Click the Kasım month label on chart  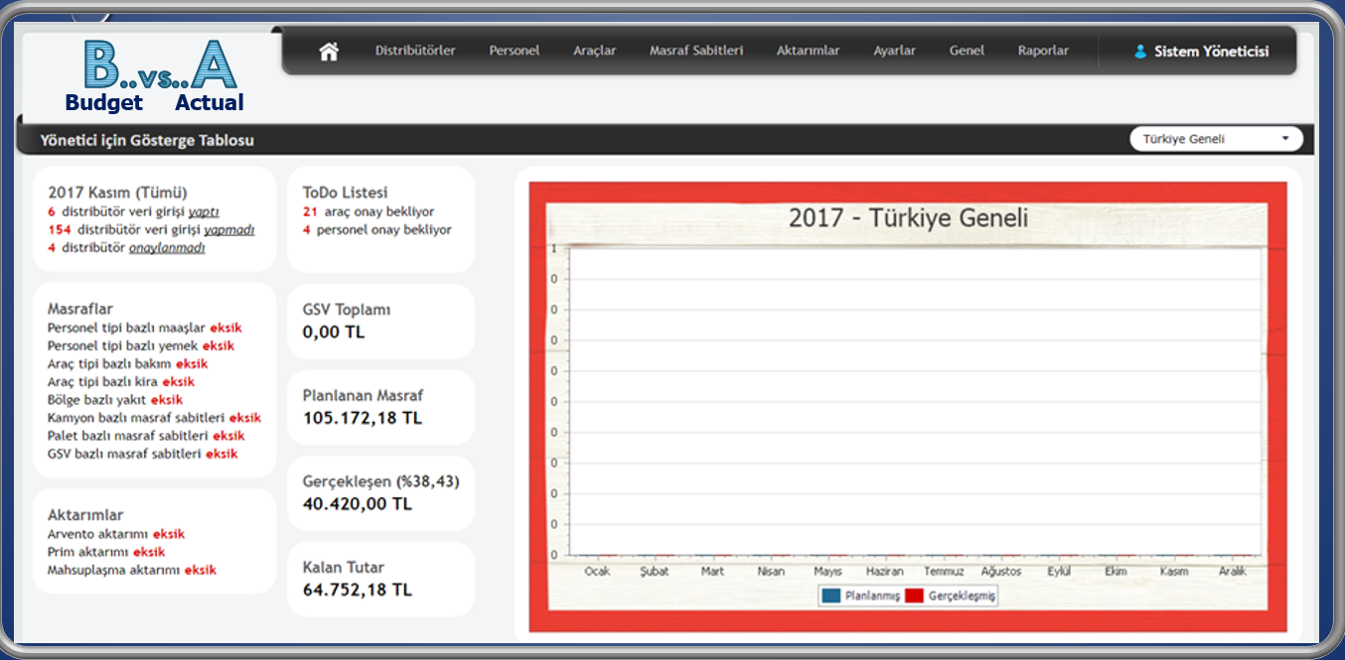[x=1174, y=572]
